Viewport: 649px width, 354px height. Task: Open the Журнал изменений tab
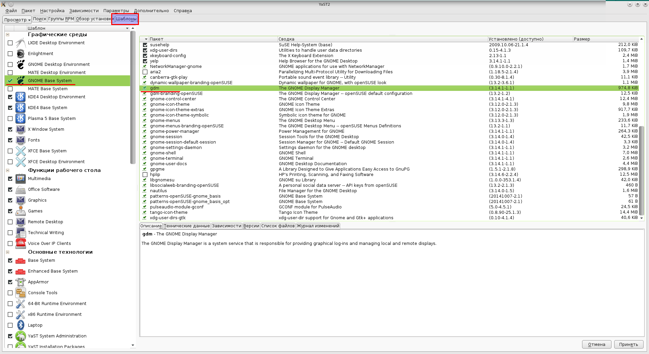click(318, 226)
